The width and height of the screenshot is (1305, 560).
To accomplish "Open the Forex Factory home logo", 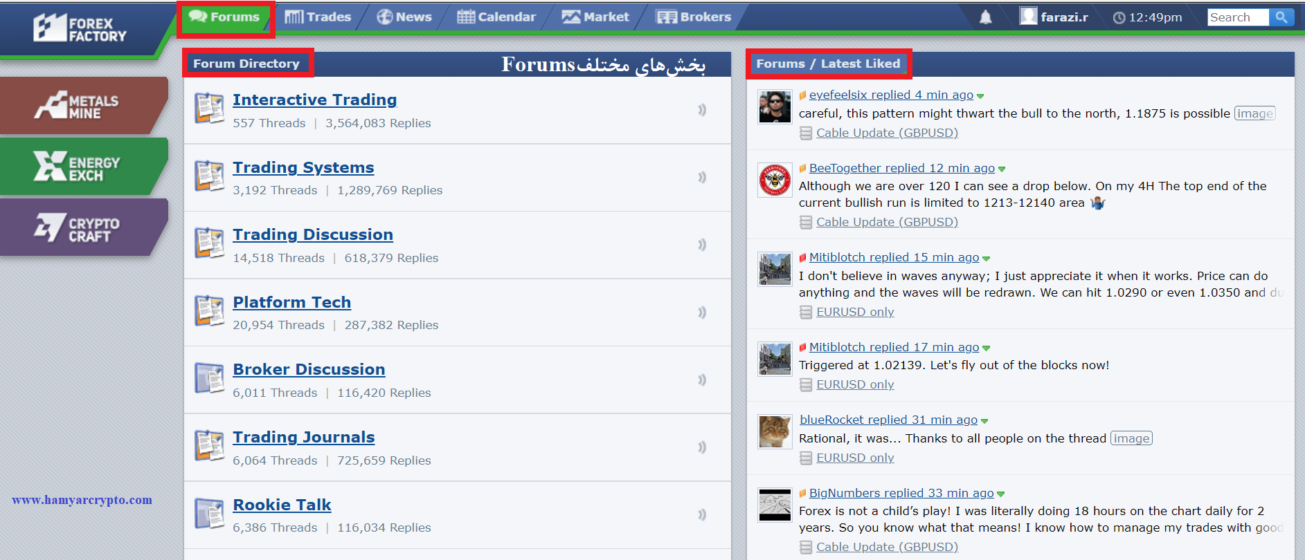I will click(x=80, y=28).
